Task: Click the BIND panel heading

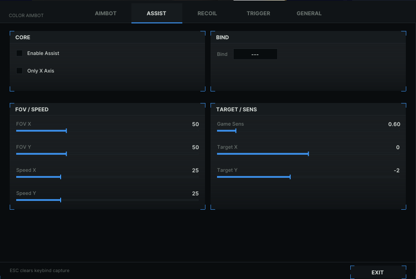Action: tap(222, 37)
